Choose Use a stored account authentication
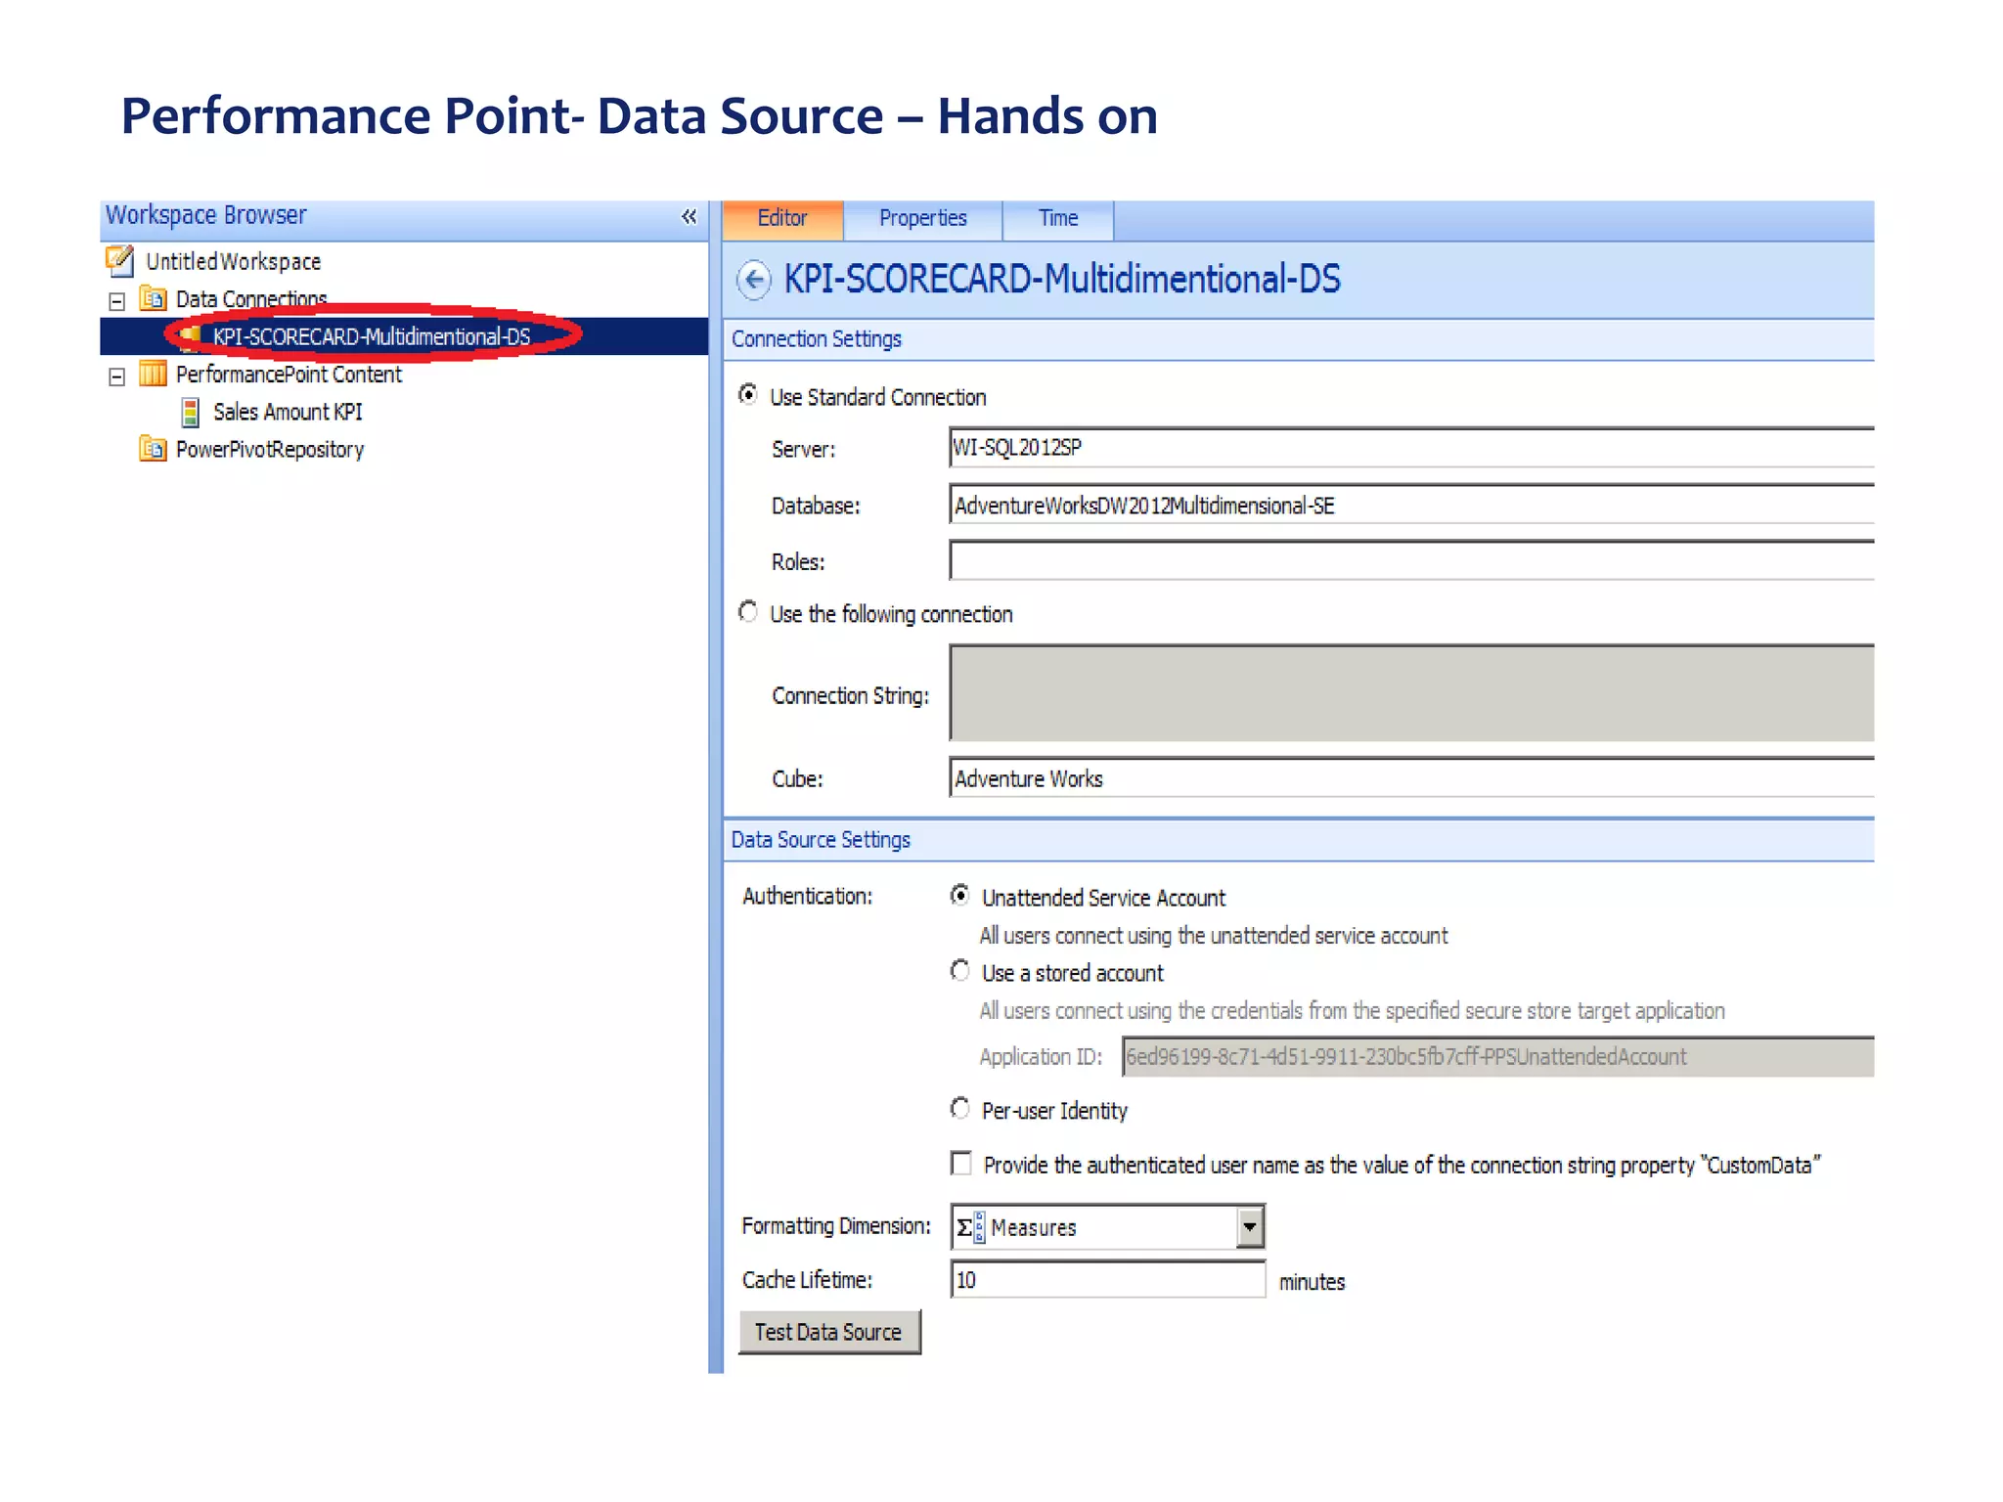The height and width of the screenshot is (1502, 2003). 960,971
